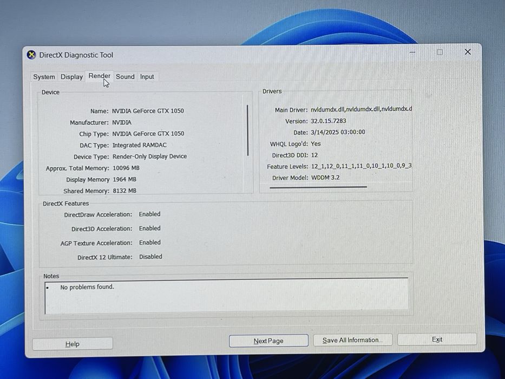
Task: Click the Chip Type value GTX 1050
Action: click(x=148, y=133)
